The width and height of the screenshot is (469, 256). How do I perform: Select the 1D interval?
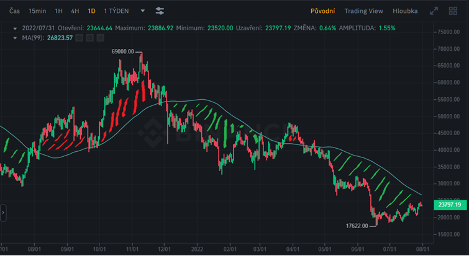91,11
